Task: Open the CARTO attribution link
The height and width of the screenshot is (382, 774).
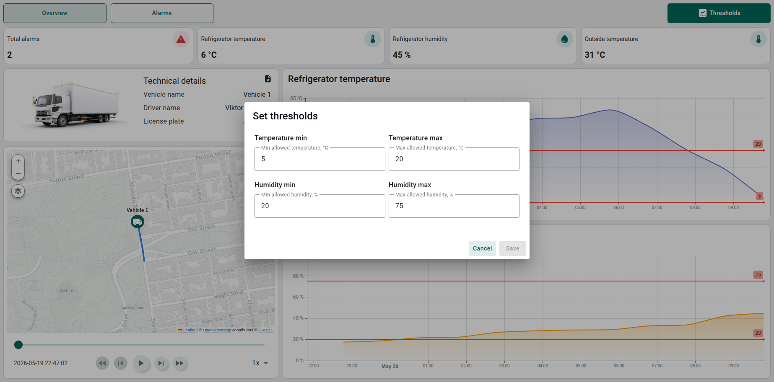Action: coord(265,330)
